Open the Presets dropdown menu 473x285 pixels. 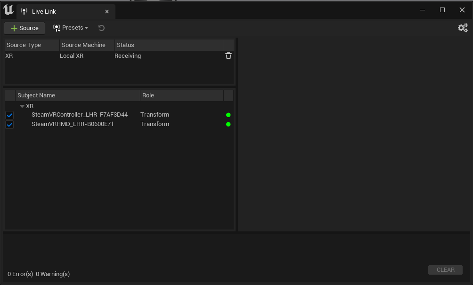(71, 28)
